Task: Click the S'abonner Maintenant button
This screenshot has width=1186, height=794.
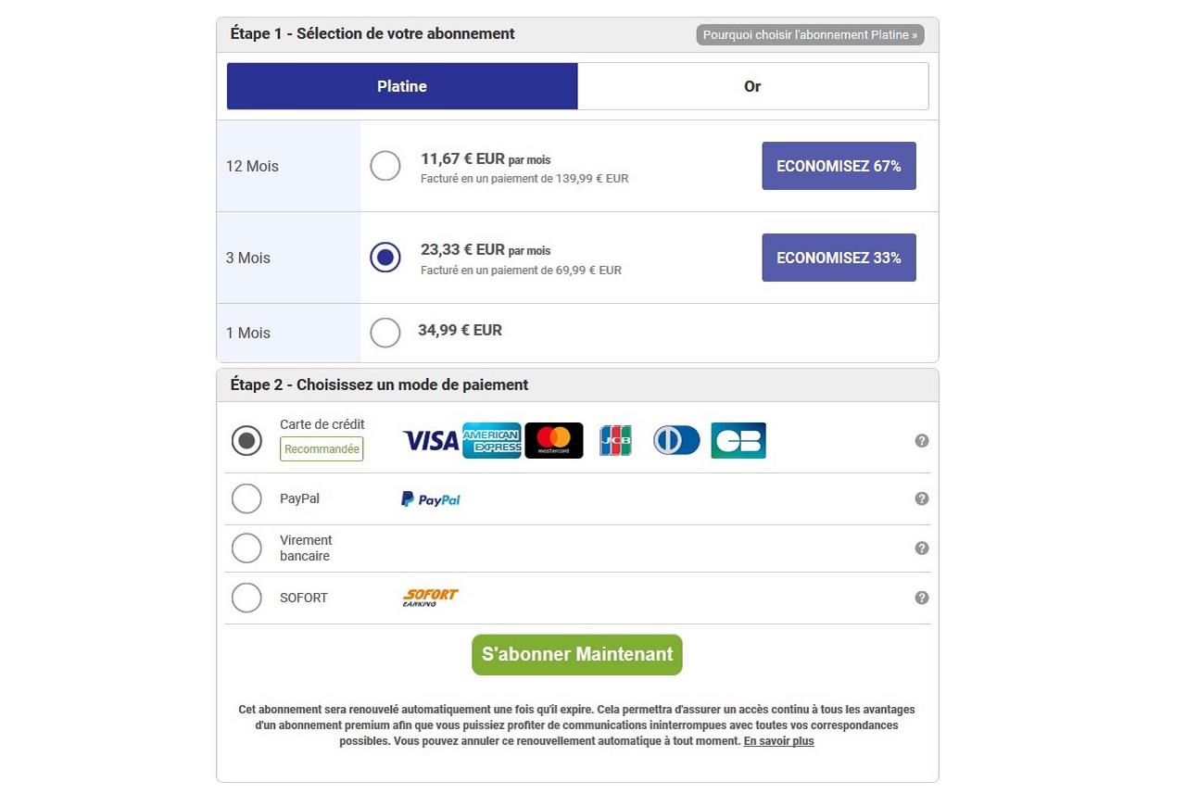Action: tap(577, 655)
